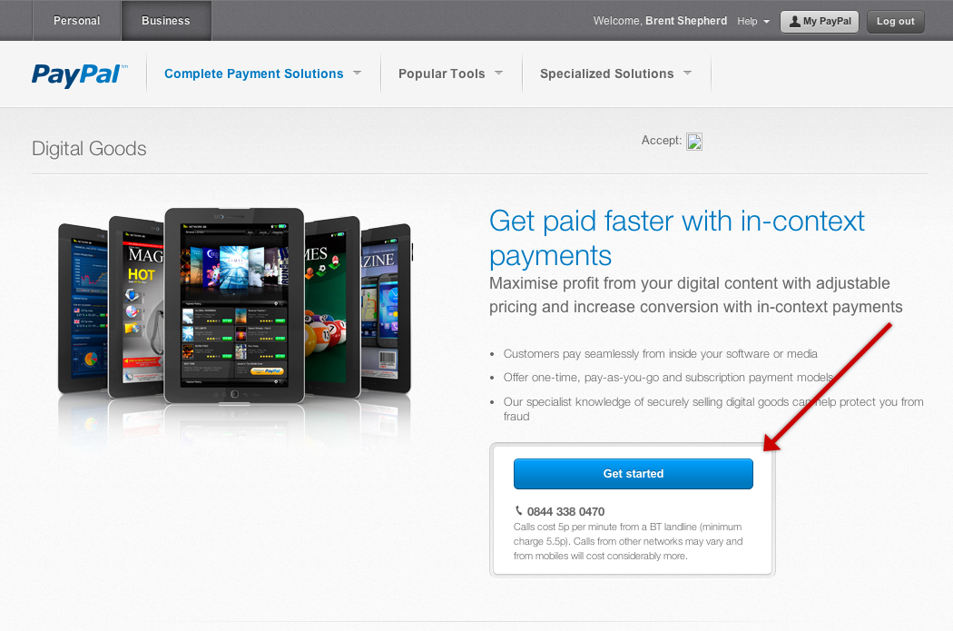
Task: Click the PayPal logo
Action: [79, 74]
